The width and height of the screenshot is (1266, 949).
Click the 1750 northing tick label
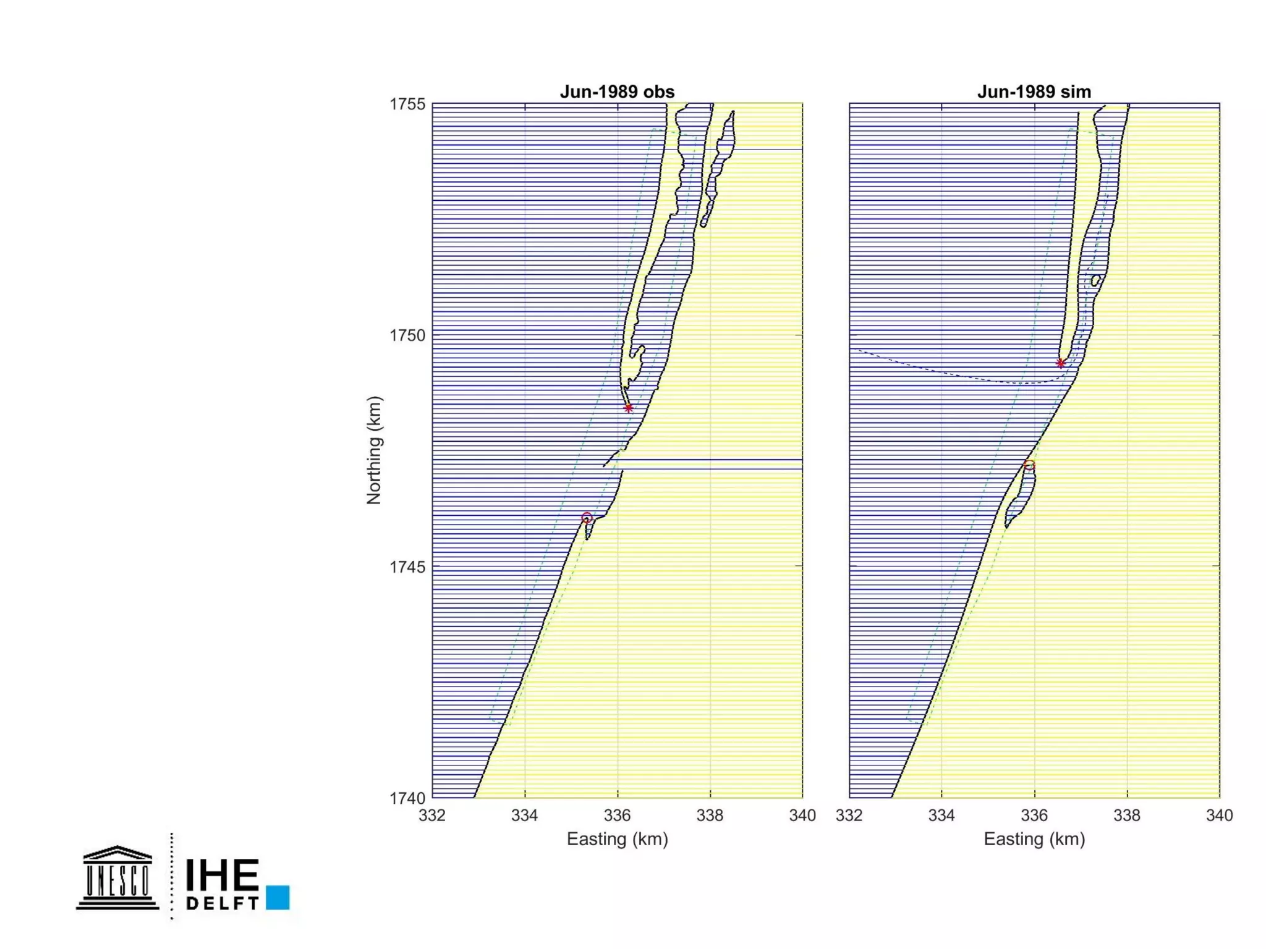407,335
